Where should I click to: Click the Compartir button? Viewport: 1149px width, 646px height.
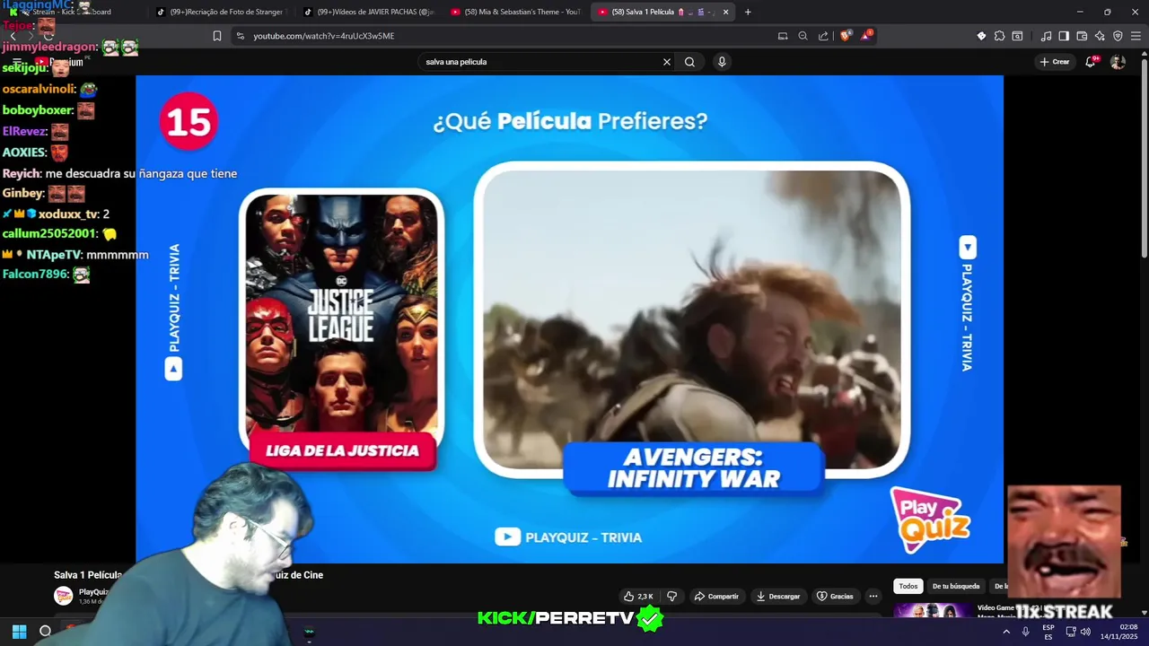tap(716, 596)
